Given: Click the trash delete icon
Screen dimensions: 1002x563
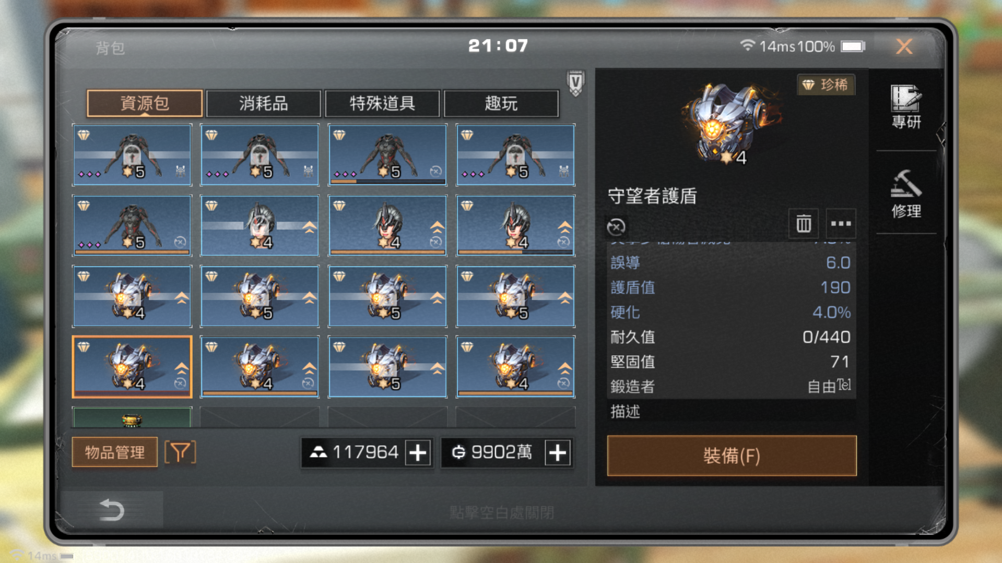Looking at the screenshot, I should click(x=804, y=224).
